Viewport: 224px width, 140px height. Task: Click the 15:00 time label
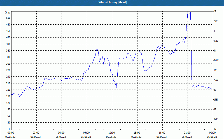click(137, 133)
